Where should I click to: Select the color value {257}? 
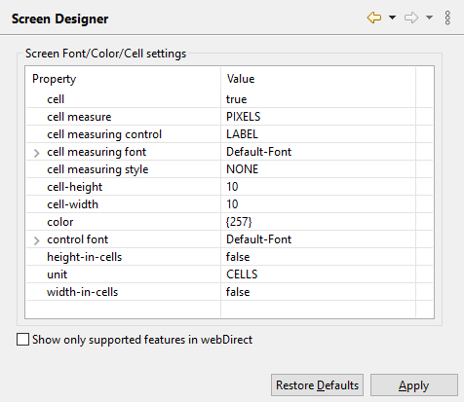pos(239,222)
